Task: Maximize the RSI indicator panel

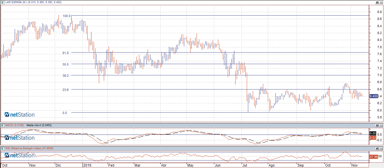Action: [x=377, y=148]
